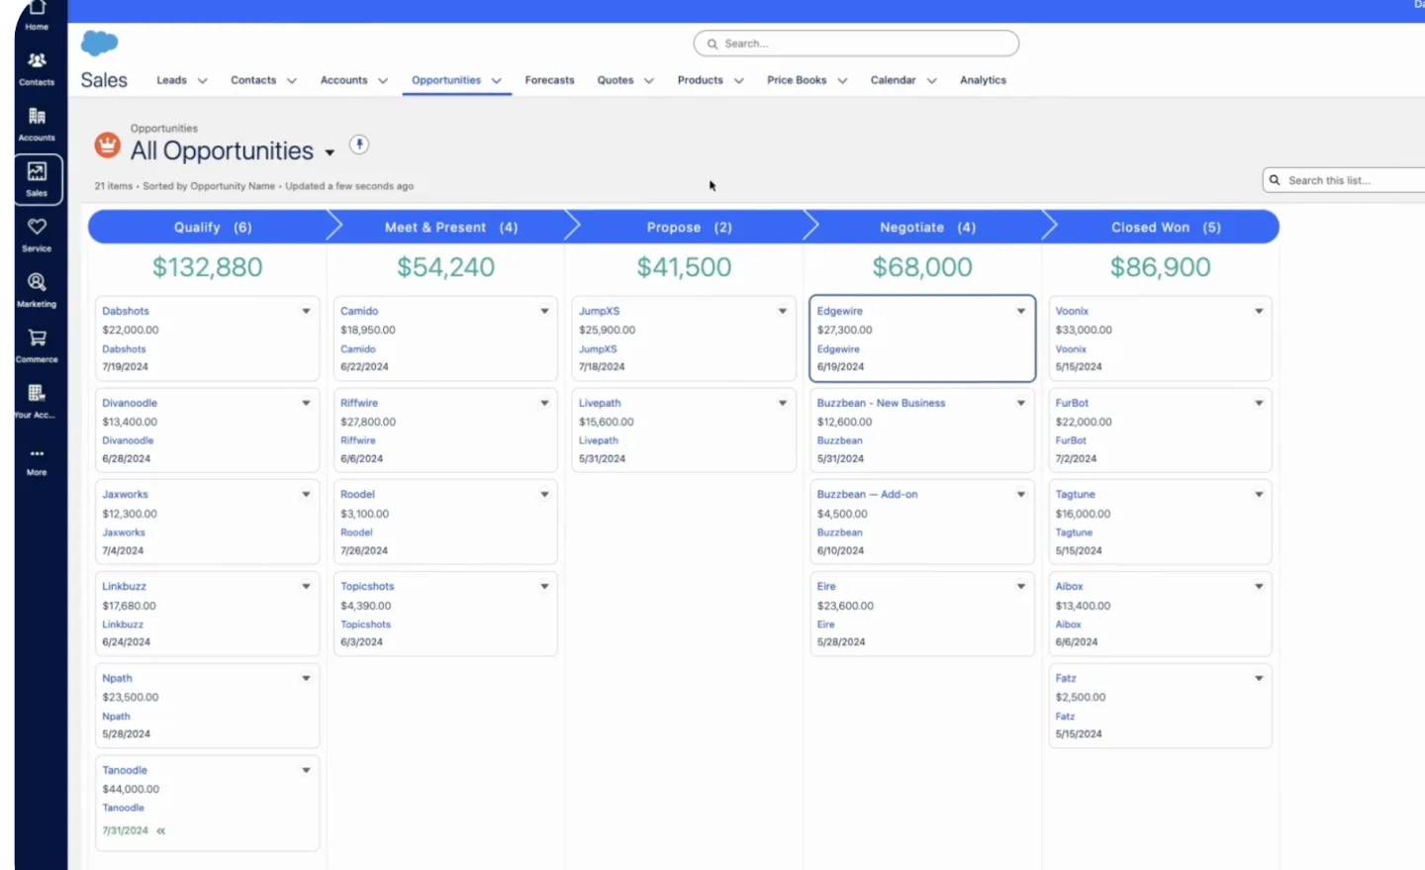This screenshot has height=870, width=1425.
Task: Open the Price Books tab
Action: [797, 80]
